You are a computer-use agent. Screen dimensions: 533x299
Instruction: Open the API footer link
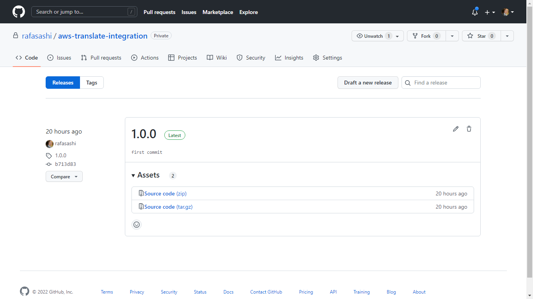coord(333,292)
